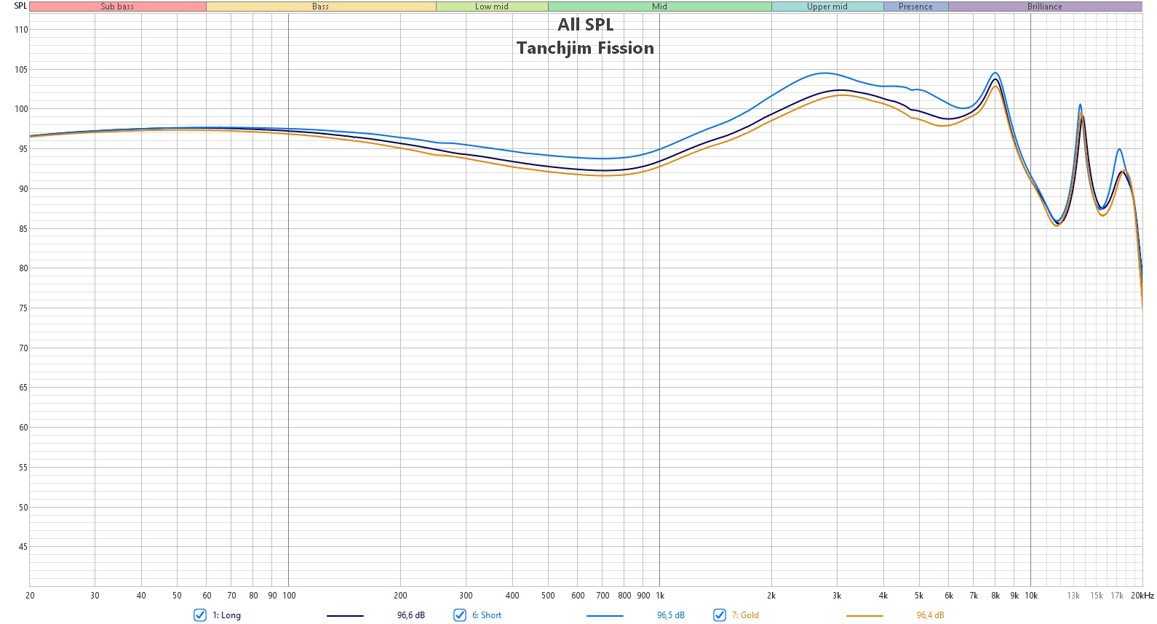
Task: Click the 85 dB axis label
Action: point(23,229)
